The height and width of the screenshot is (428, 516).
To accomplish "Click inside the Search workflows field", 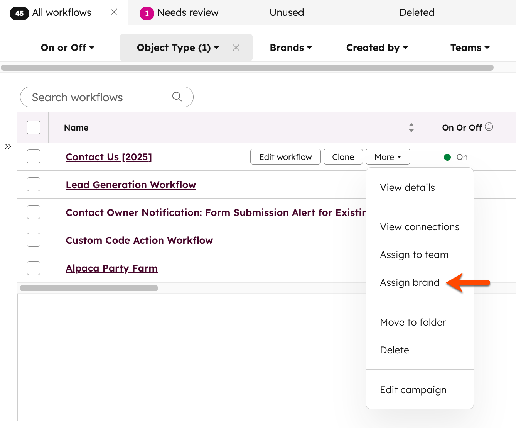I will coord(96,97).
